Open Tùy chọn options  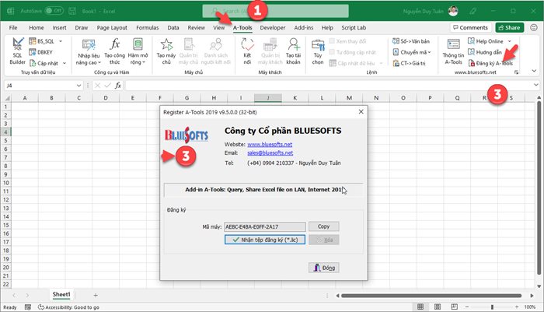pyautogui.click(x=317, y=51)
